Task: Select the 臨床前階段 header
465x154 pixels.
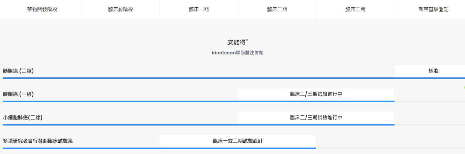Action: click(x=121, y=10)
